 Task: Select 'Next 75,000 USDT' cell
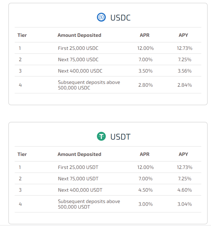(x=78, y=179)
